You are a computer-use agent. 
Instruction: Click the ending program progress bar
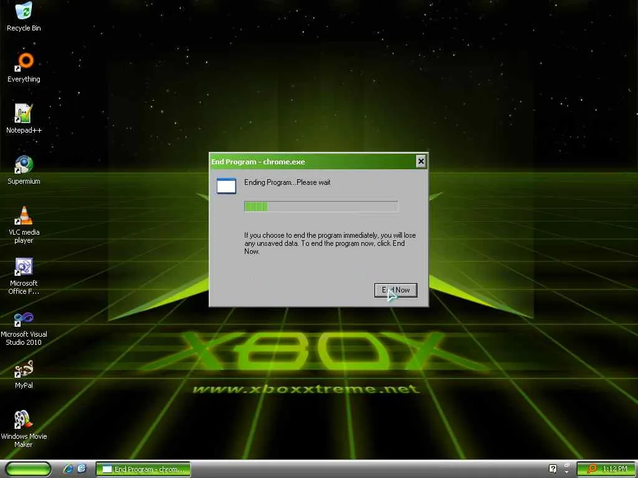click(x=321, y=207)
